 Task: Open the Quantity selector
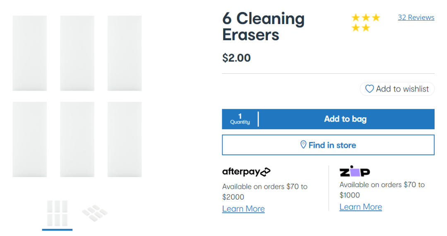click(x=240, y=119)
